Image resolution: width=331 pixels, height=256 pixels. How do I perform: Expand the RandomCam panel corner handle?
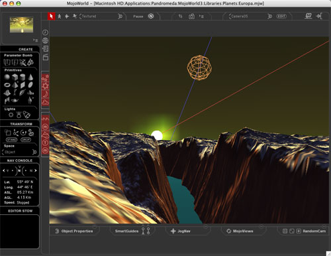[x=324, y=227]
